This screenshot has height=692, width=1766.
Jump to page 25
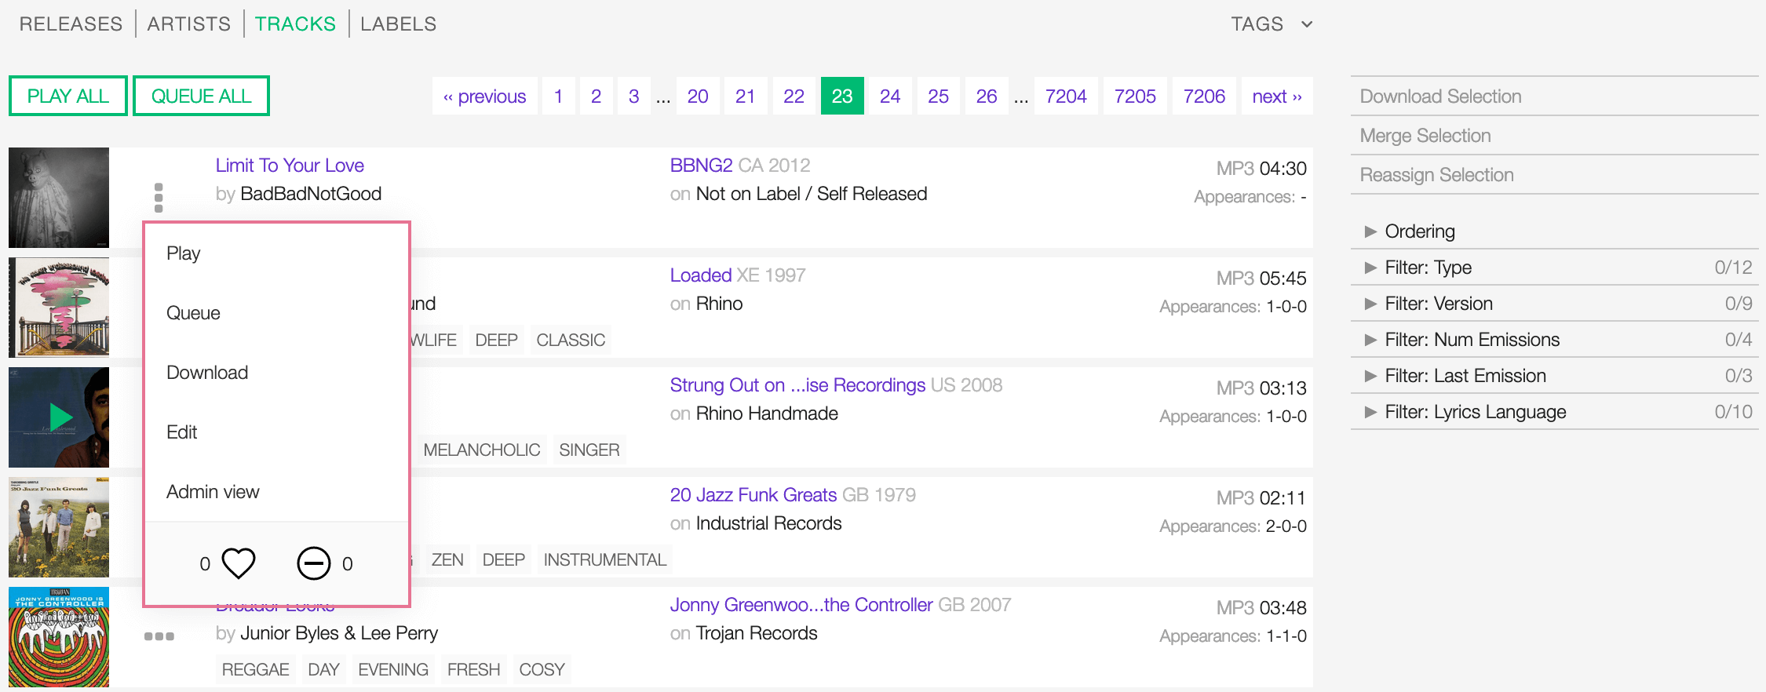[938, 96]
